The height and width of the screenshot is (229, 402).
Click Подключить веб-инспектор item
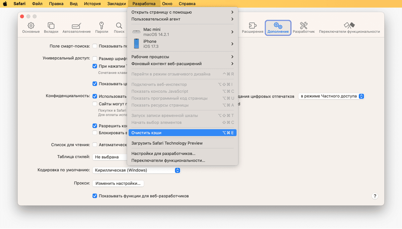183,85
